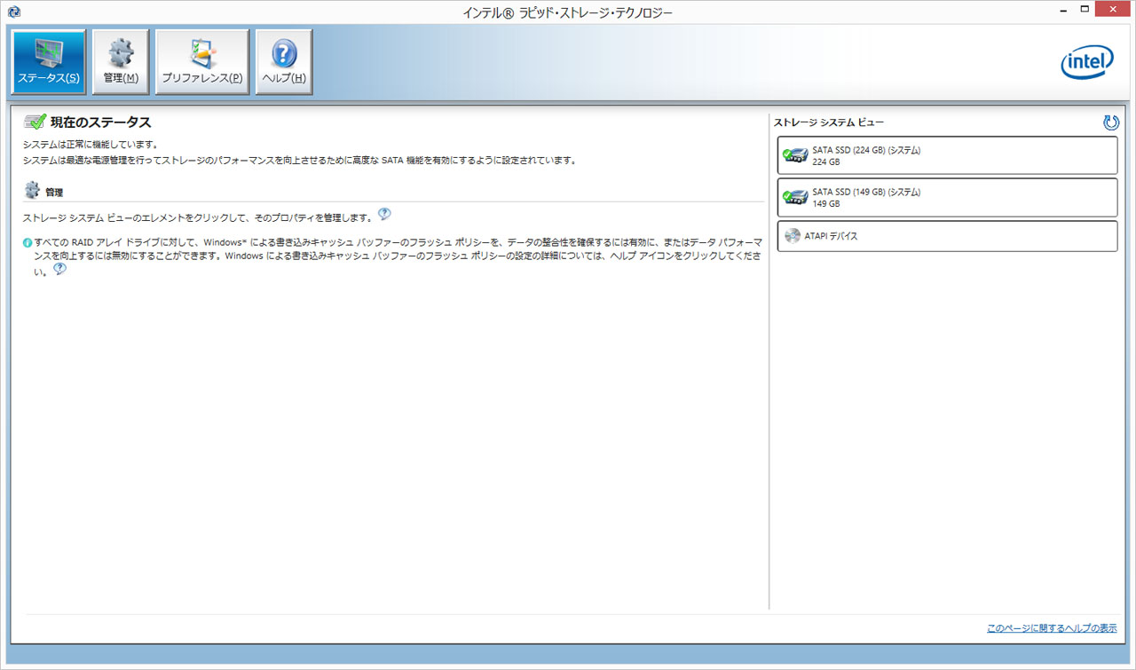1136x670 pixels.
Task: Click the 149 GB capacity text
Action: click(826, 204)
